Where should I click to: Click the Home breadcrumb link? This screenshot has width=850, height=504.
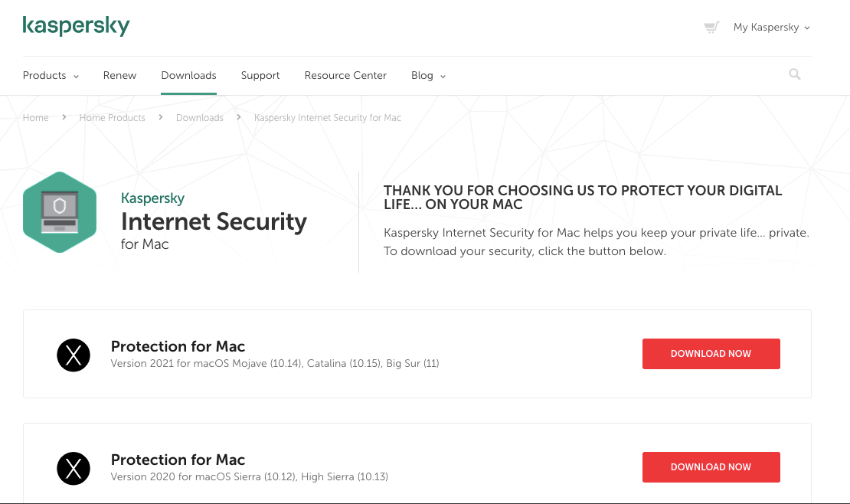point(36,118)
